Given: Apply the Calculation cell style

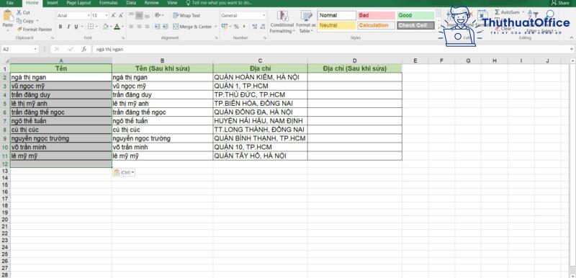Looking at the screenshot, I should 376,25.
